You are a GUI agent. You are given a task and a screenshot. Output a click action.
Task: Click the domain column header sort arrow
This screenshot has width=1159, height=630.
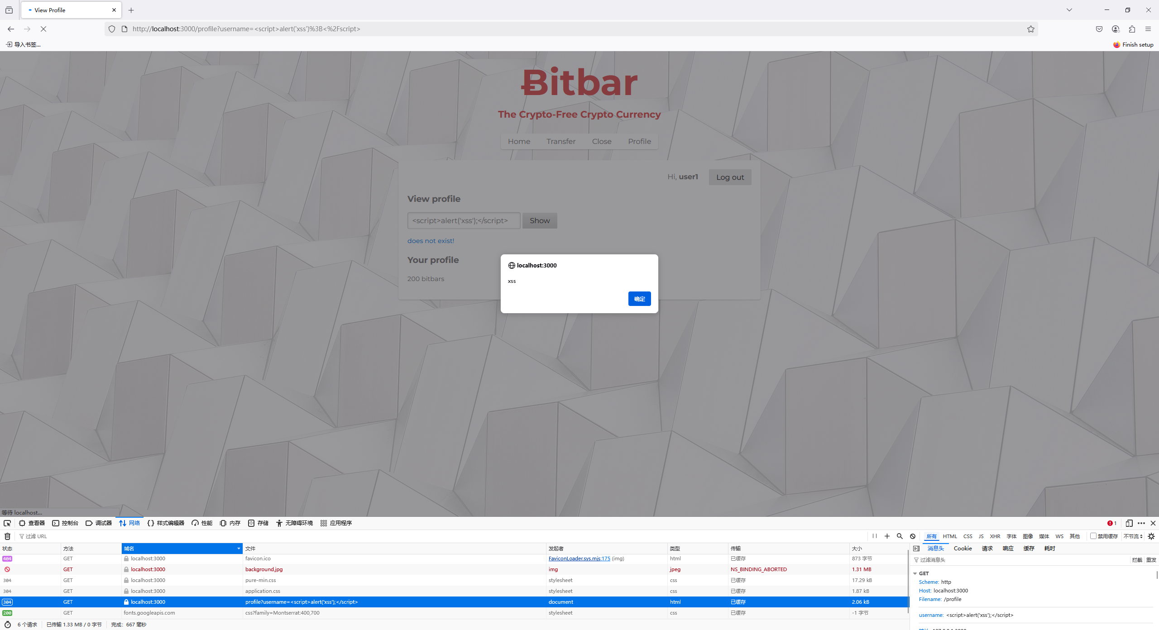coord(239,549)
